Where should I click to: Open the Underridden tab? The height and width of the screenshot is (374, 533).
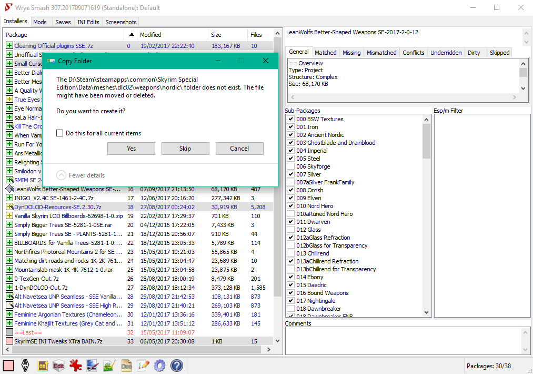pos(446,52)
